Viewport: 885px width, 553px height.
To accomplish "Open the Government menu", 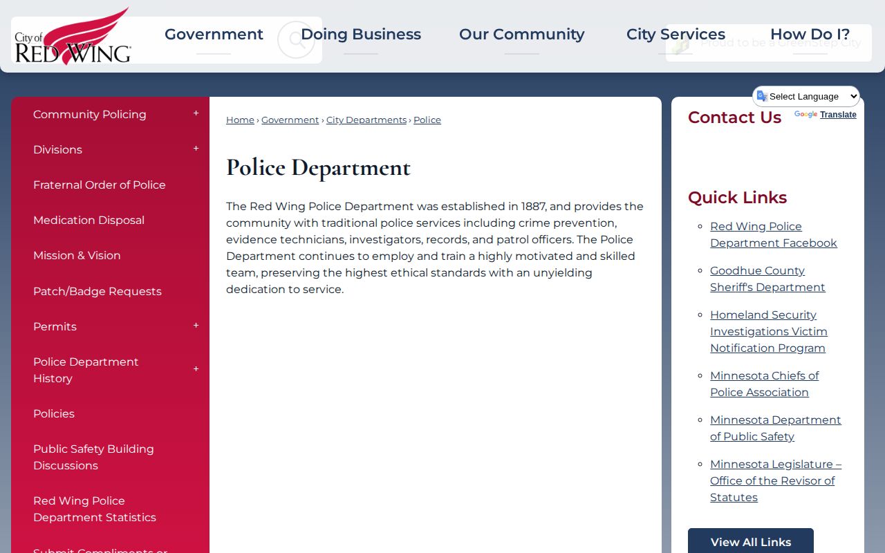I will click(x=214, y=35).
